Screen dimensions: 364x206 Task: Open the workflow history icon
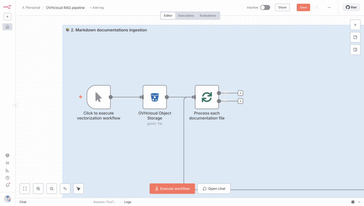(x=317, y=7)
